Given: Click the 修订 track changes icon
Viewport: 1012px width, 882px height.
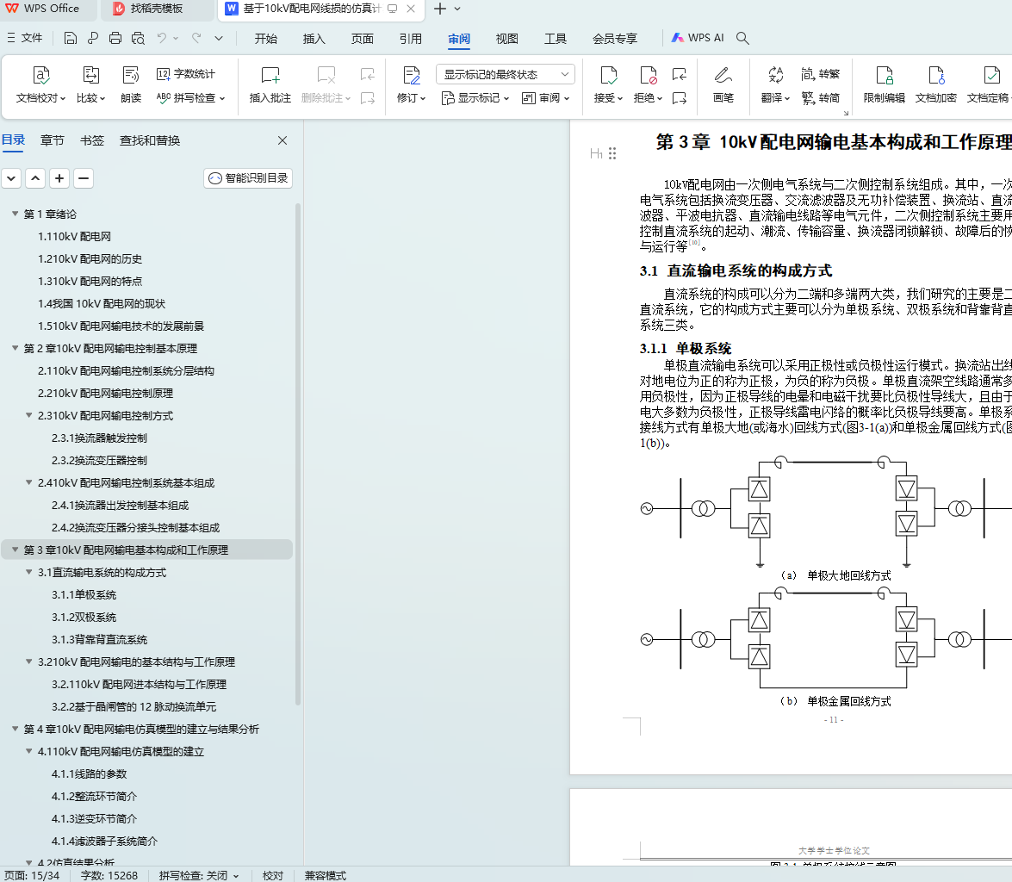Looking at the screenshot, I should point(412,76).
